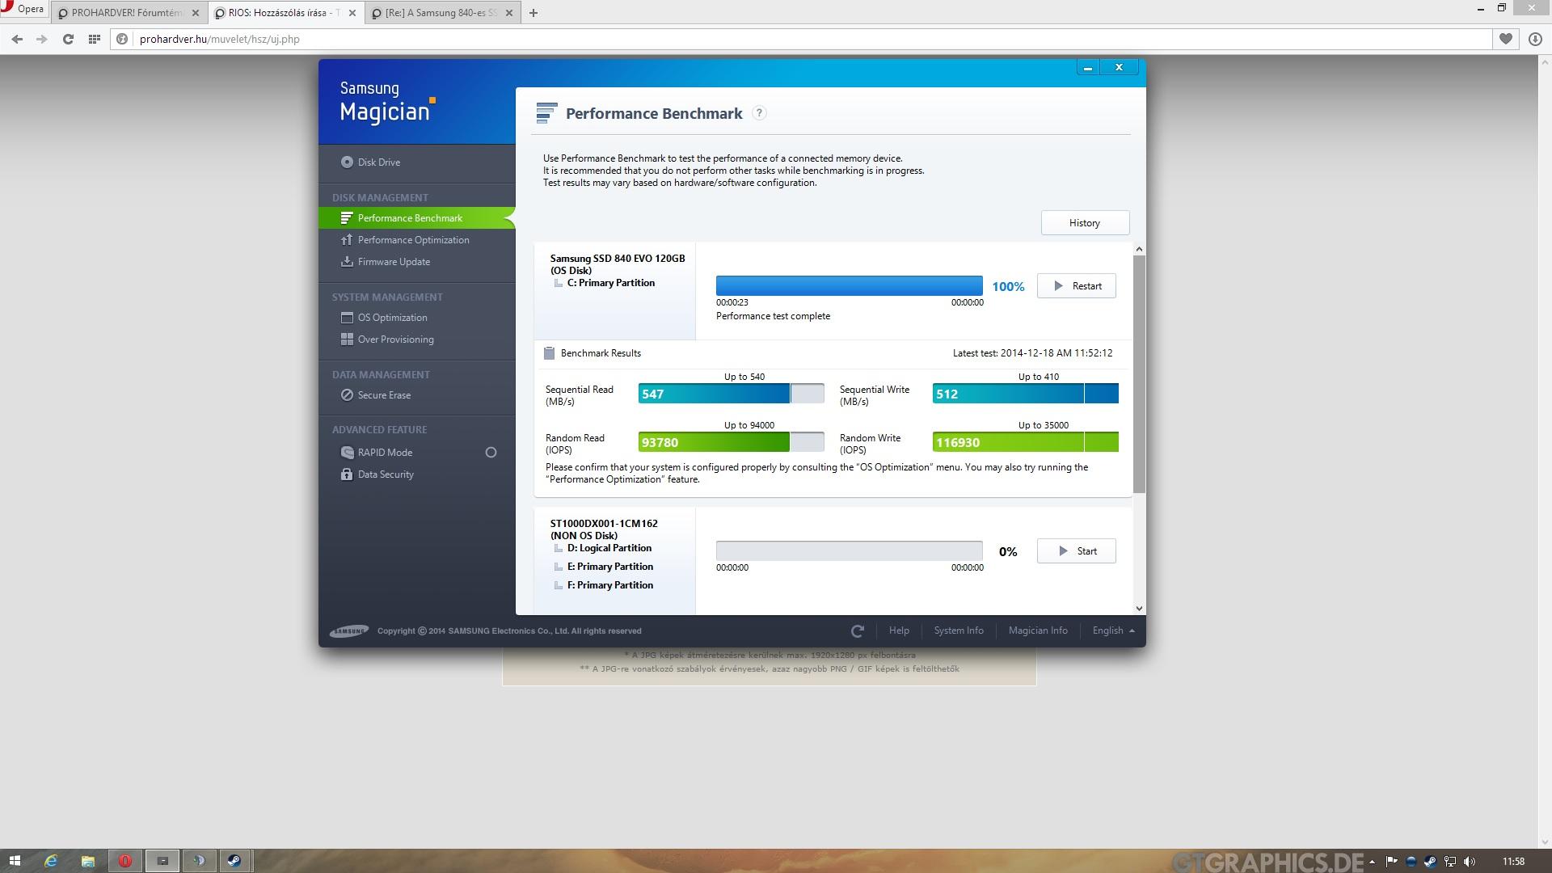Open File Explorer from the taskbar
Image resolution: width=1552 pixels, height=873 pixels.
pos(88,861)
